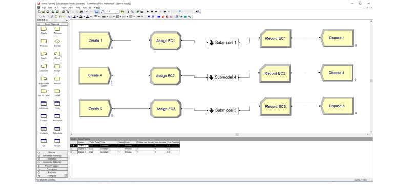Open the 도움말 menu

click(x=97, y=8)
